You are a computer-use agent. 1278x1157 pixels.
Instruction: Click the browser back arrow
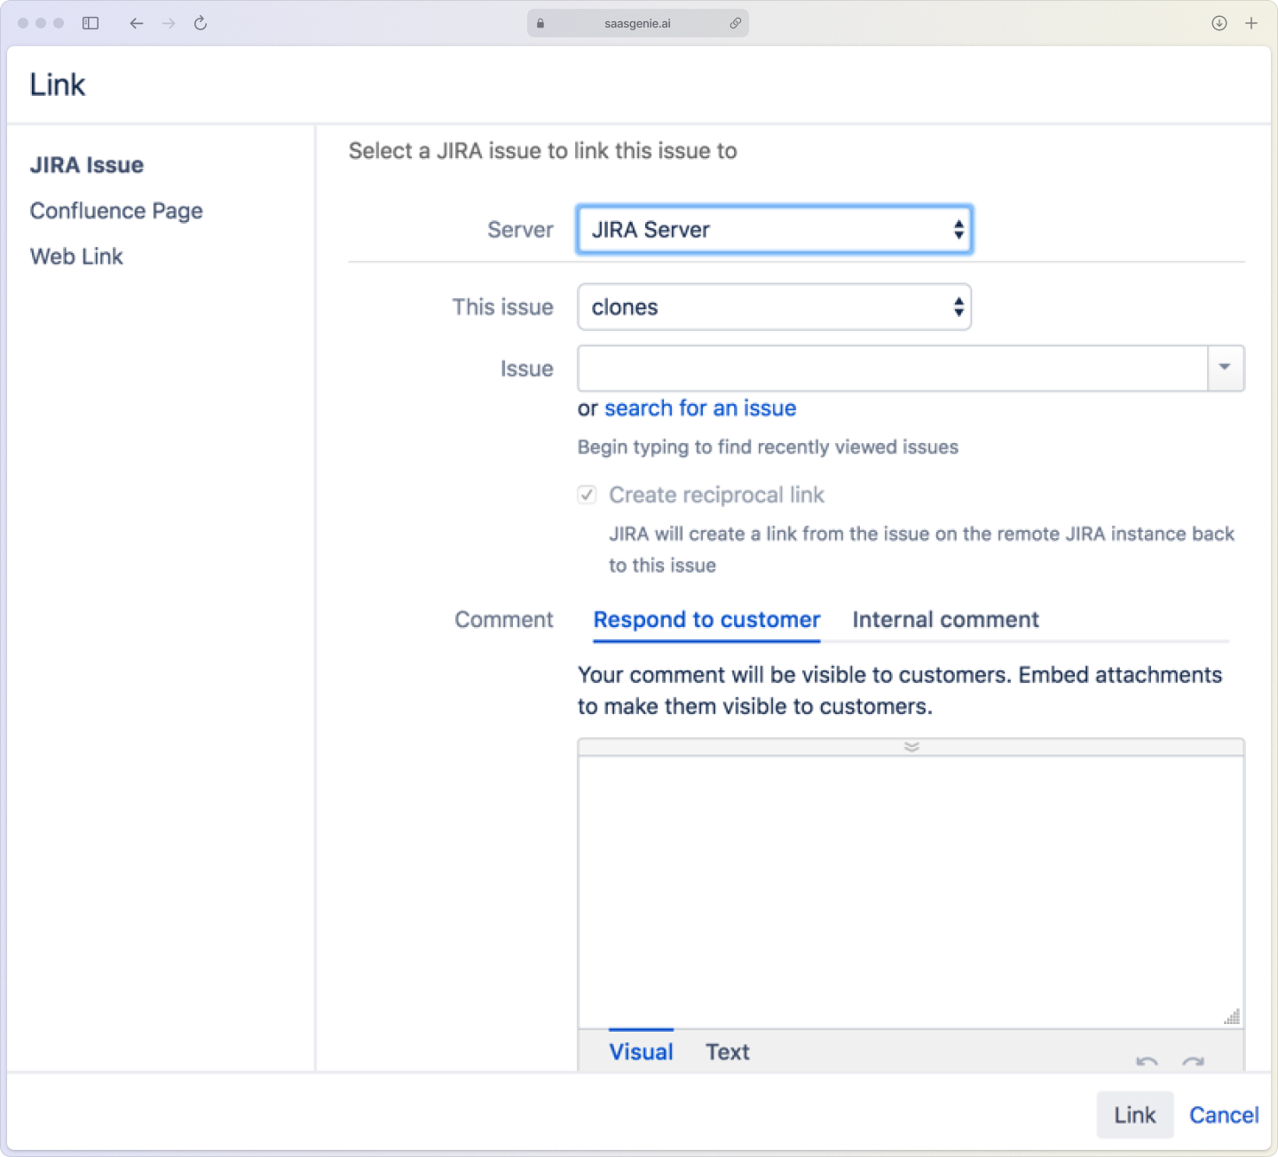(136, 23)
